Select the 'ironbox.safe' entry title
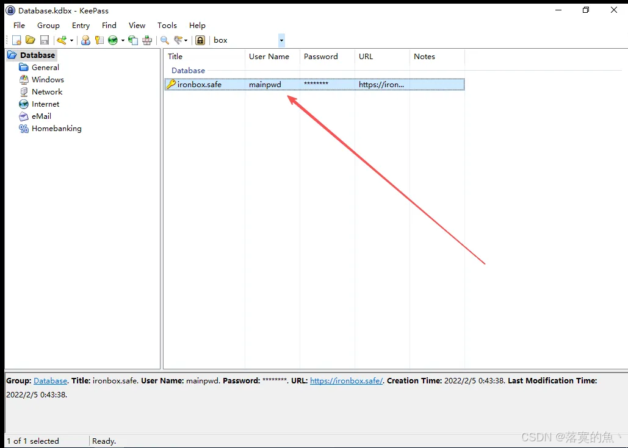This screenshot has width=628, height=448. click(200, 84)
